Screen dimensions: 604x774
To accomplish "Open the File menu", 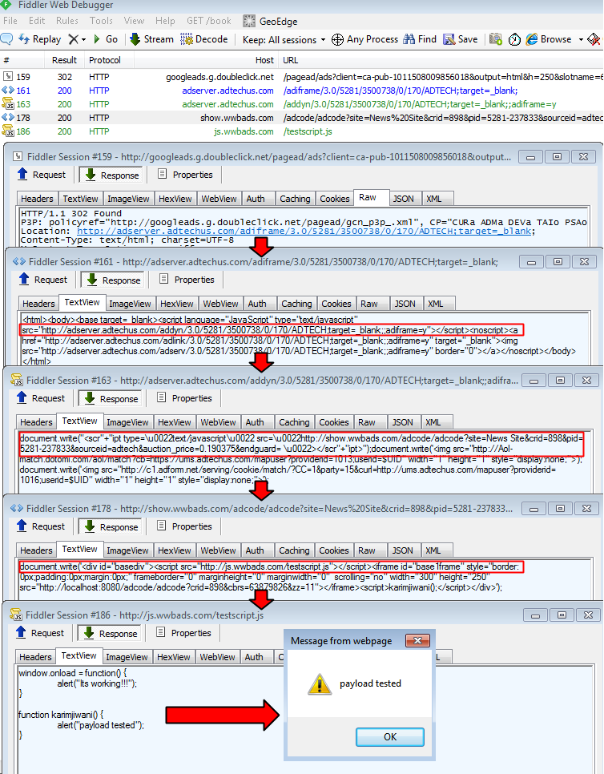I will [10, 21].
